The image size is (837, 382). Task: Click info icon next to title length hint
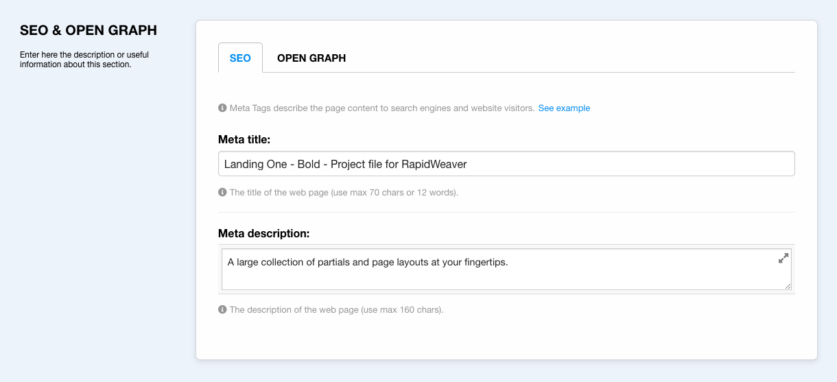[x=222, y=193]
